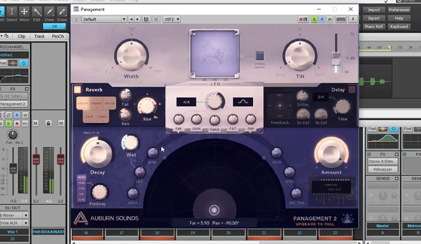
Task: Pin the Panagement plugin window
Action: pyautogui.click(x=353, y=19)
